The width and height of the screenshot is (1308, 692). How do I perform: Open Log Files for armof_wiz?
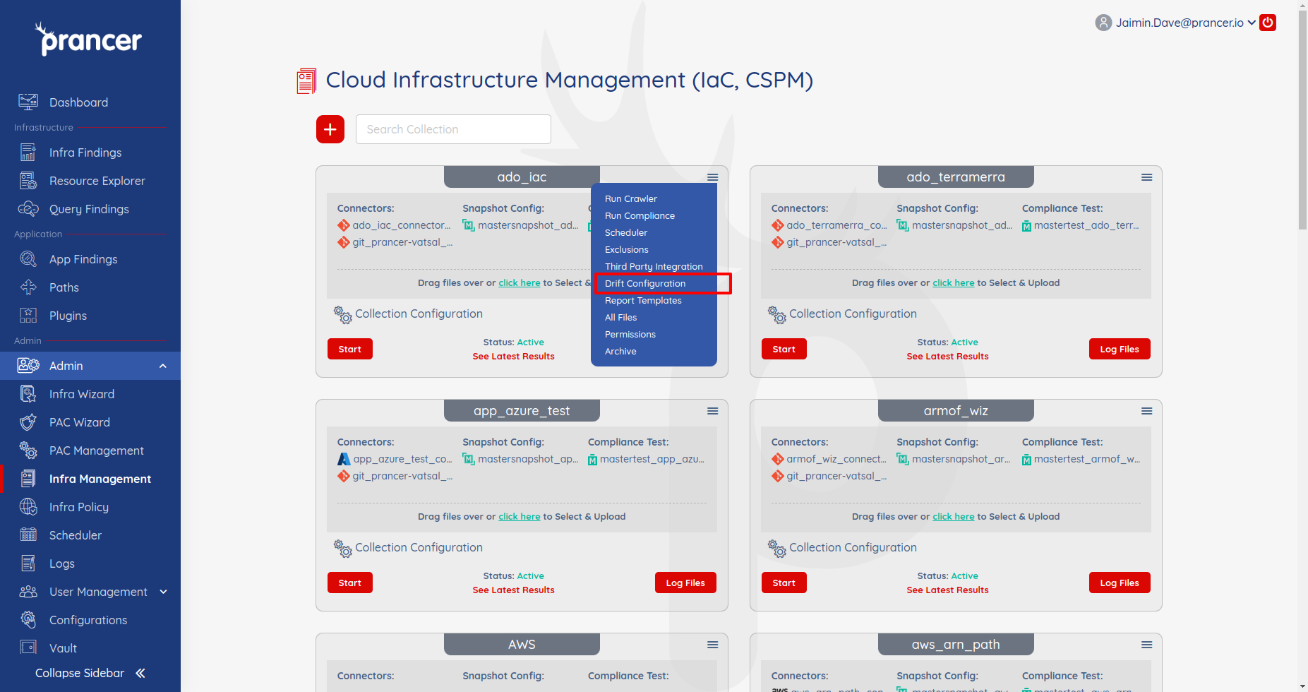[1120, 583]
